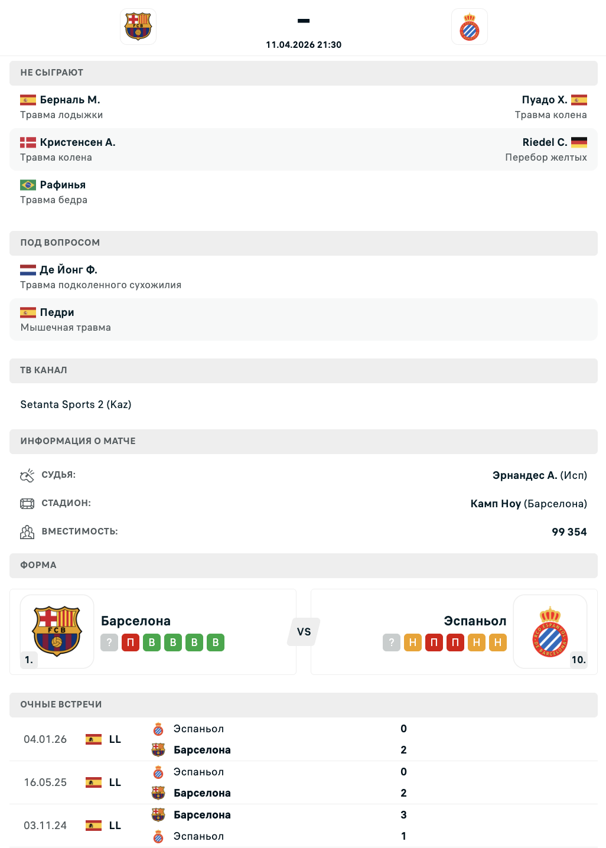Click the Barcelona crest in the match header
Image resolution: width=606 pixels, height=848 pixels.
(138, 27)
